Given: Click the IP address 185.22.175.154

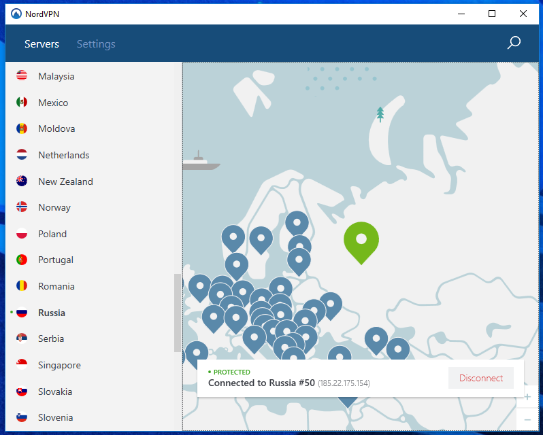Looking at the screenshot, I should (344, 383).
